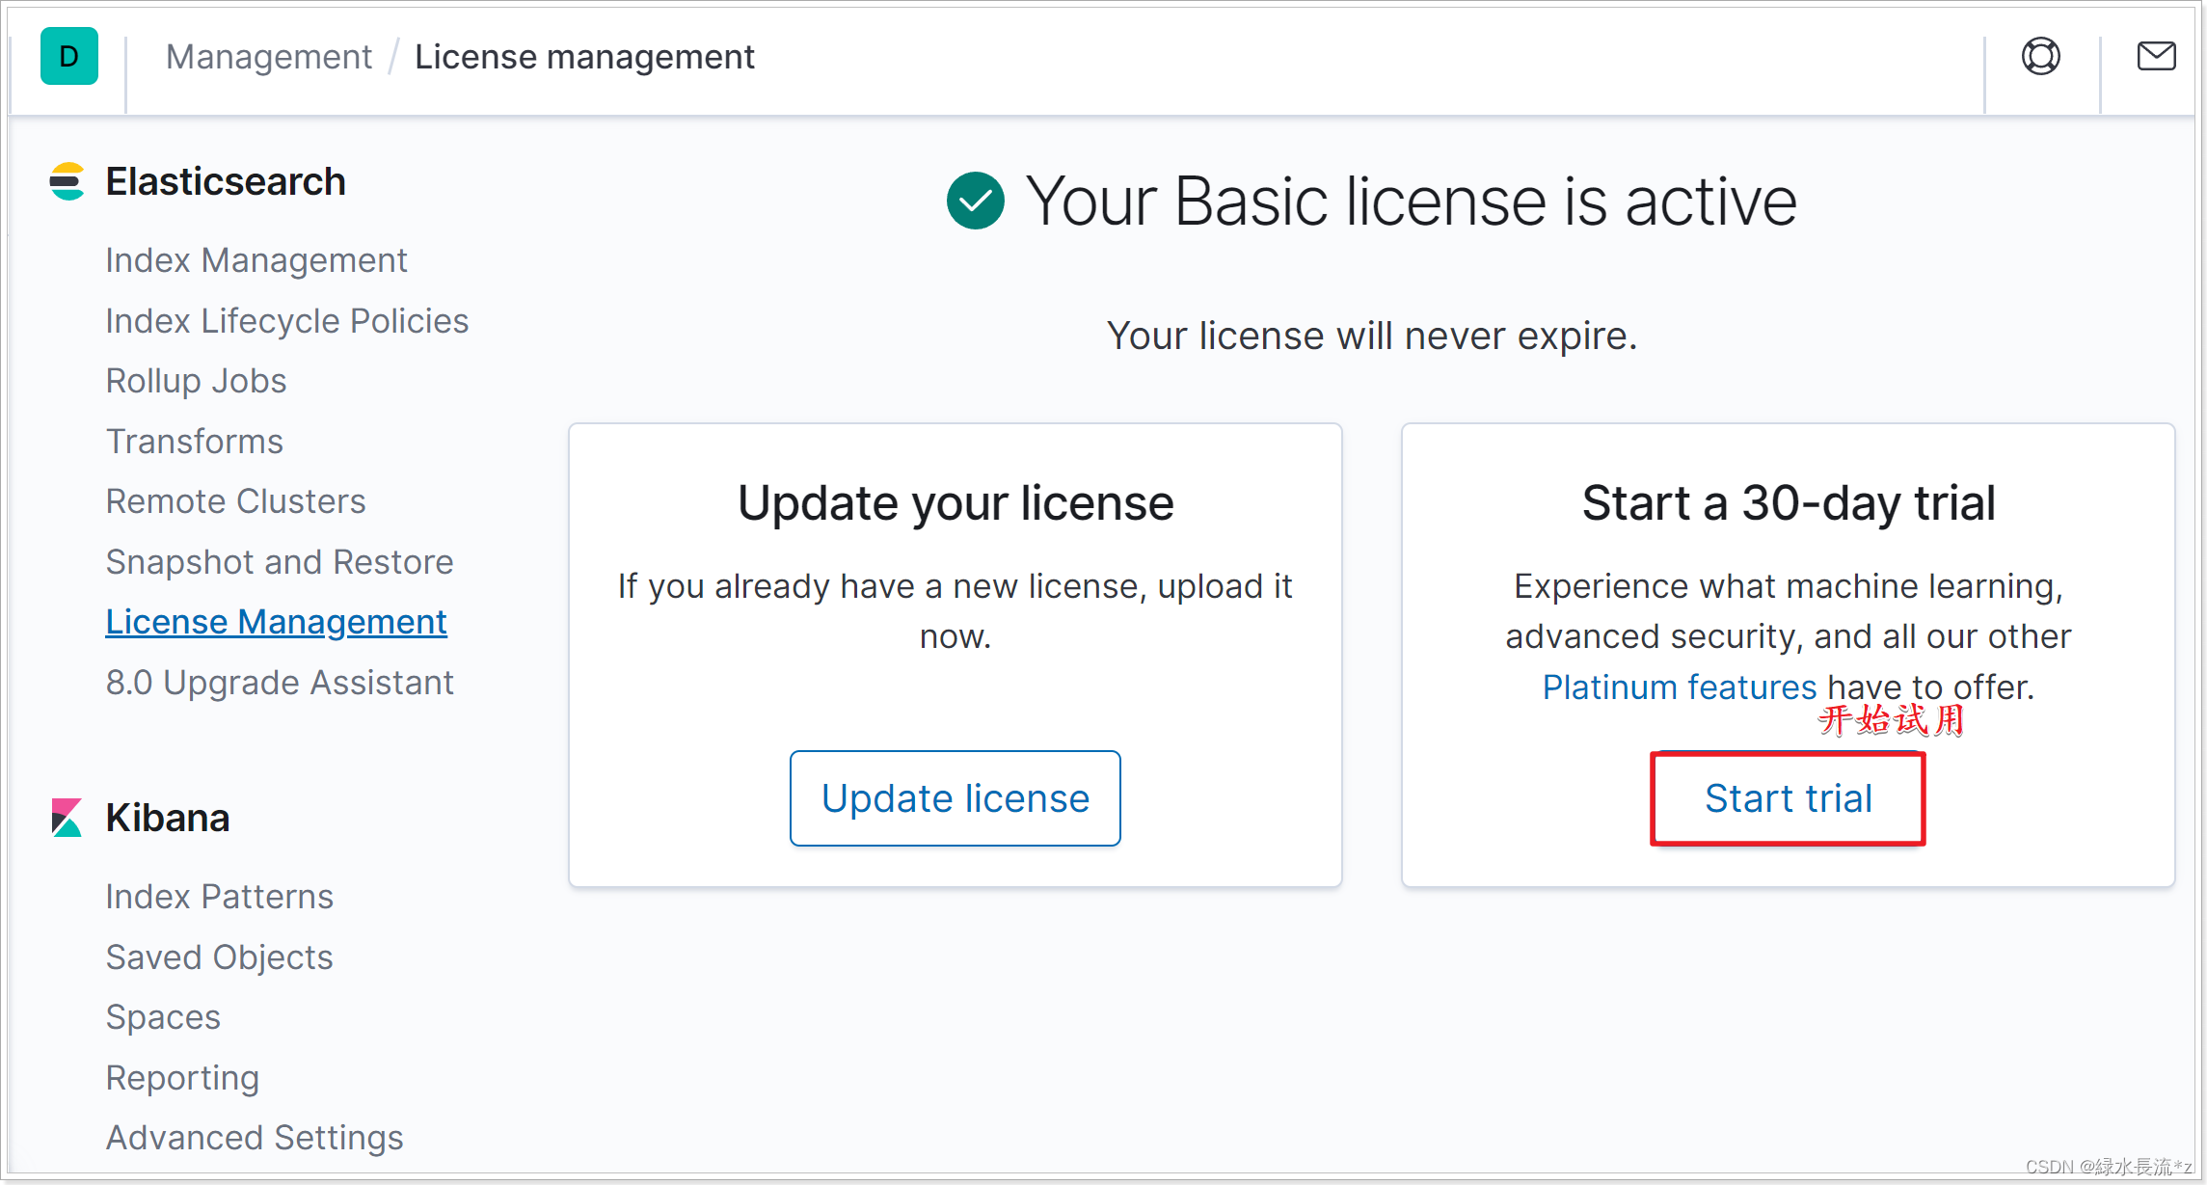
Task: Open Spaces settings
Action: pyautogui.click(x=164, y=1018)
